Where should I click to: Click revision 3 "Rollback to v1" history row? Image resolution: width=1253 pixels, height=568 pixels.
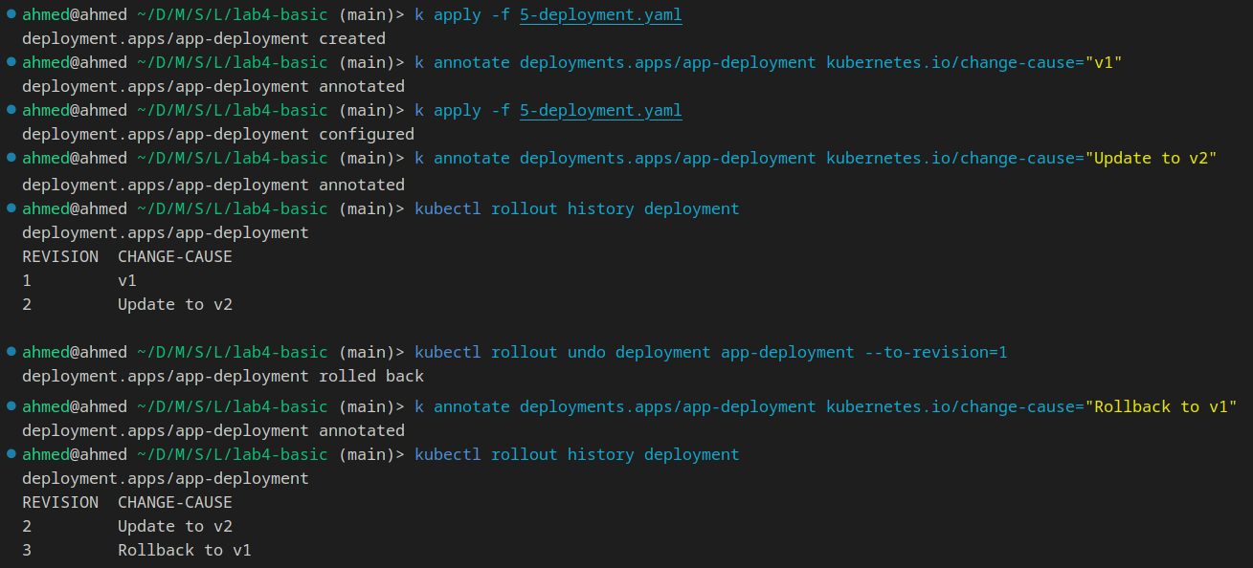[137, 550]
